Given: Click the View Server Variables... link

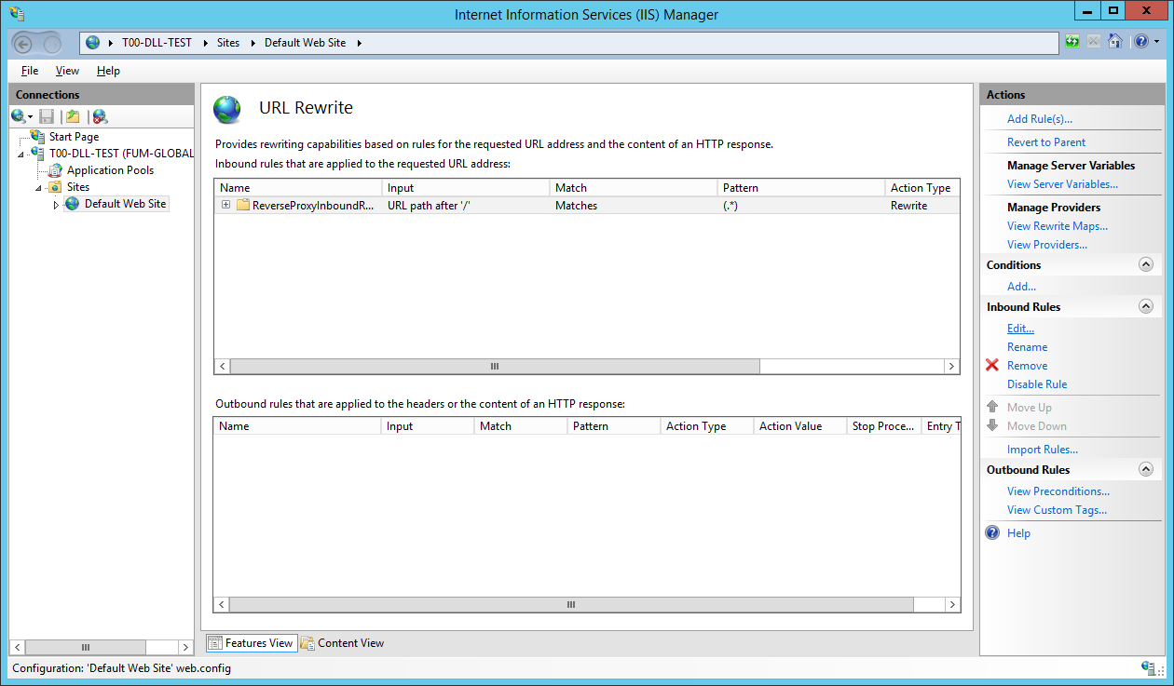Looking at the screenshot, I should coord(1062,184).
